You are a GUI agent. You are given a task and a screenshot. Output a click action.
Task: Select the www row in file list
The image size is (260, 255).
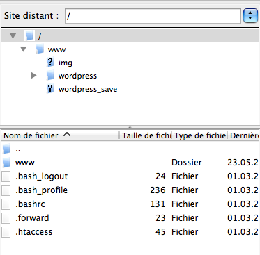(x=130, y=163)
